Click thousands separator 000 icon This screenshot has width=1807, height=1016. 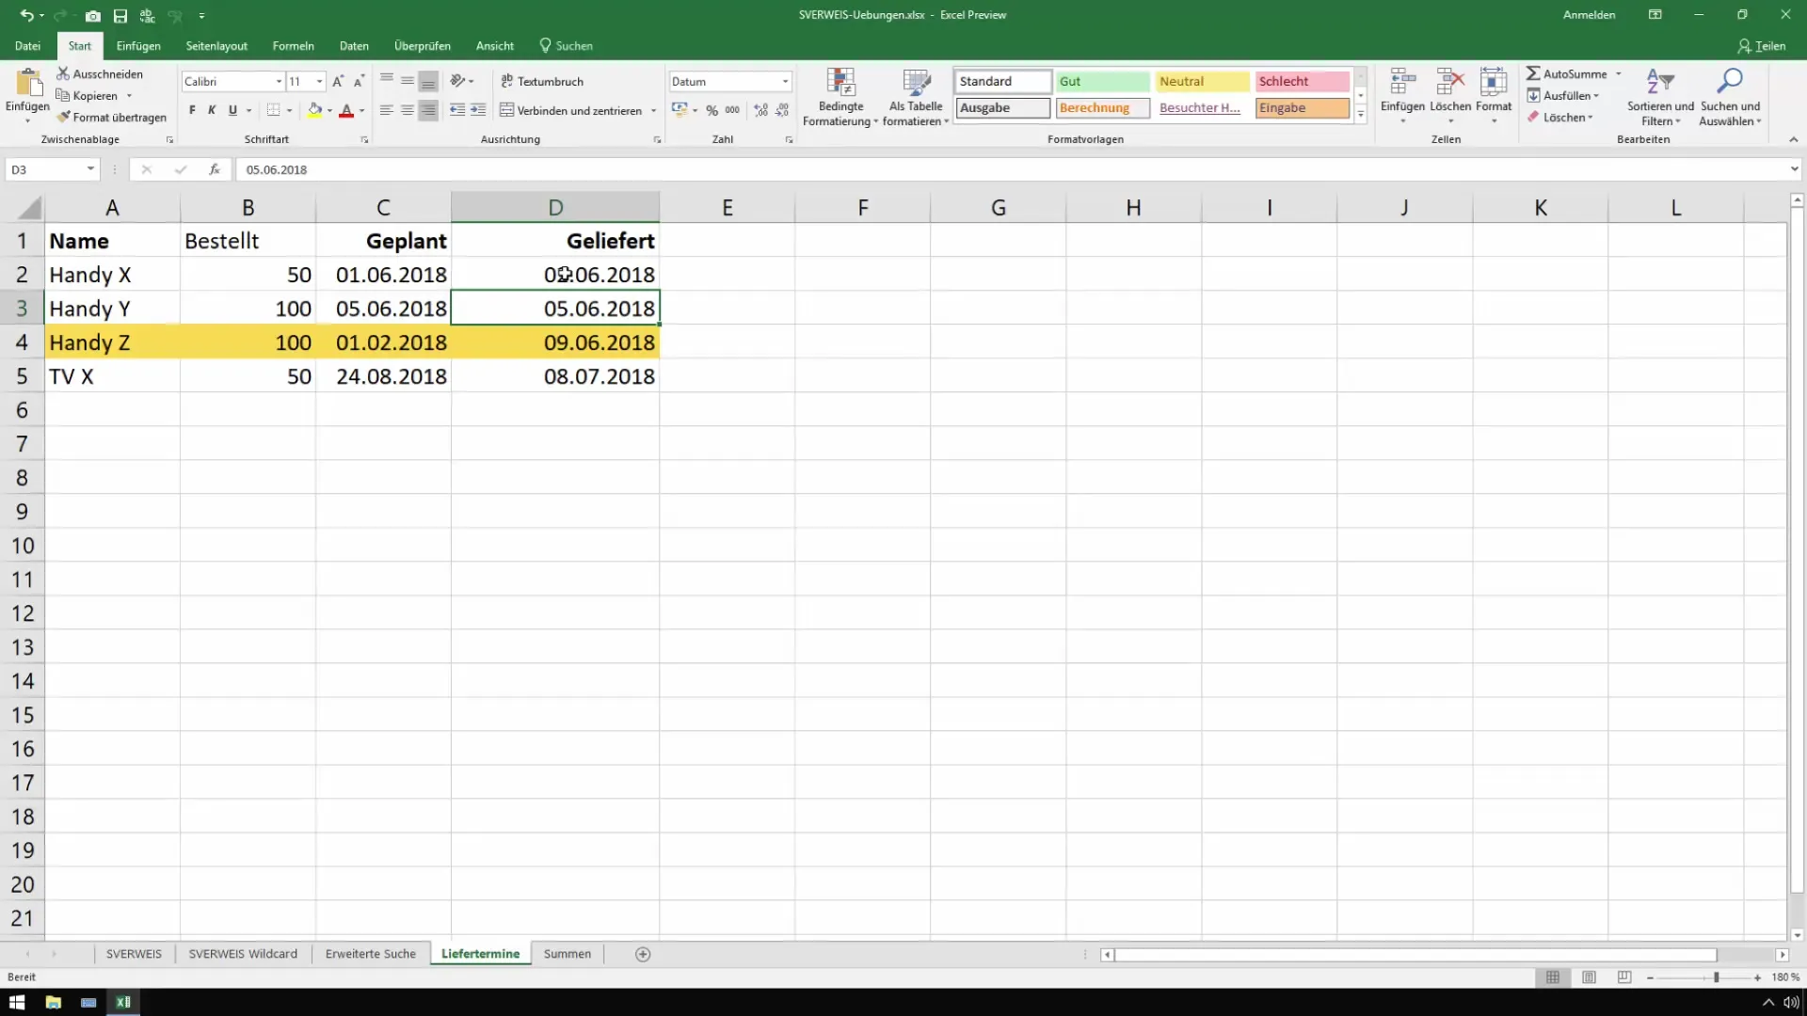[x=732, y=110]
